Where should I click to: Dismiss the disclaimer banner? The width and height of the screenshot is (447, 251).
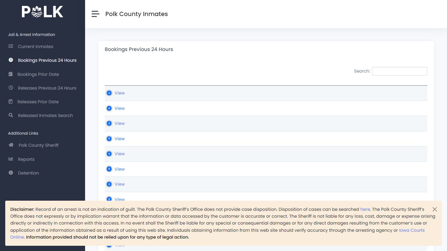(x=435, y=209)
